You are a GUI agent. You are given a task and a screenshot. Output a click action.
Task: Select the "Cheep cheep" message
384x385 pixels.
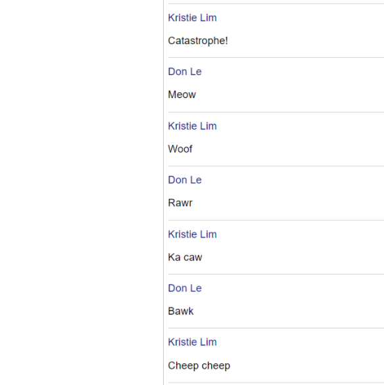[199, 366]
